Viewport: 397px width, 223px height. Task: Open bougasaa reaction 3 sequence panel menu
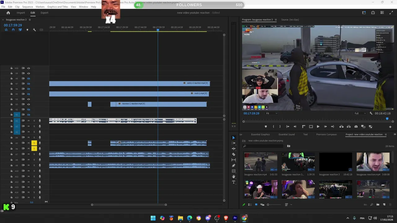coord(30,20)
